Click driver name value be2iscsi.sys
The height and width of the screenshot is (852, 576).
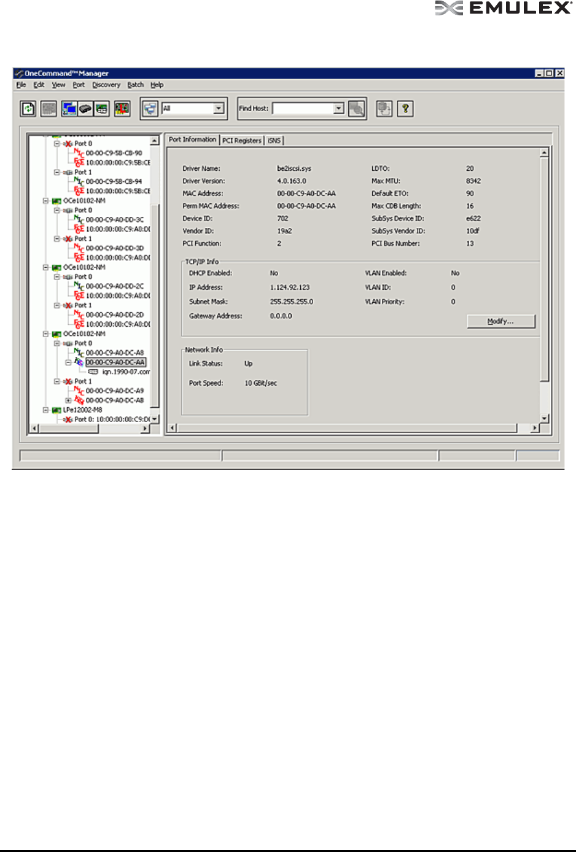tap(294, 168)
